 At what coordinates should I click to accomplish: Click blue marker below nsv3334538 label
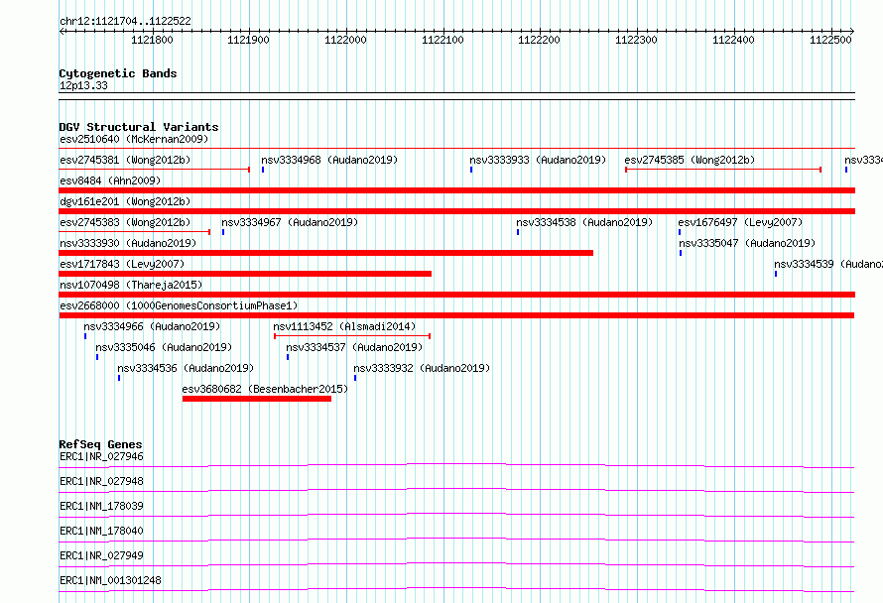(518, 232)
